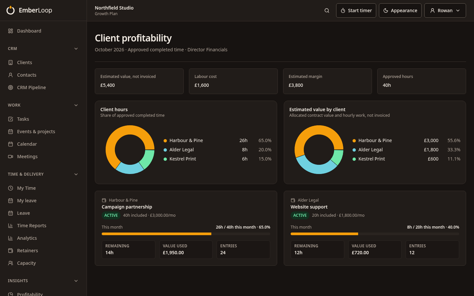Click the Events & projects calendar icon
The image size is (474, 296).
click(x=11, y=132)
